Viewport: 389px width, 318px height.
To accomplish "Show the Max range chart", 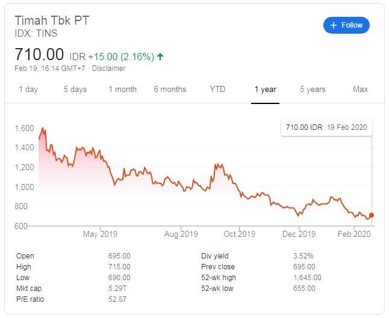I will coord(360,89).
